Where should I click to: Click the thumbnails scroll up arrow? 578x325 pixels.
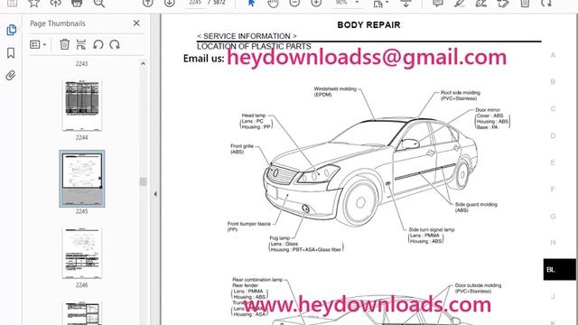[x=143, y=64]
